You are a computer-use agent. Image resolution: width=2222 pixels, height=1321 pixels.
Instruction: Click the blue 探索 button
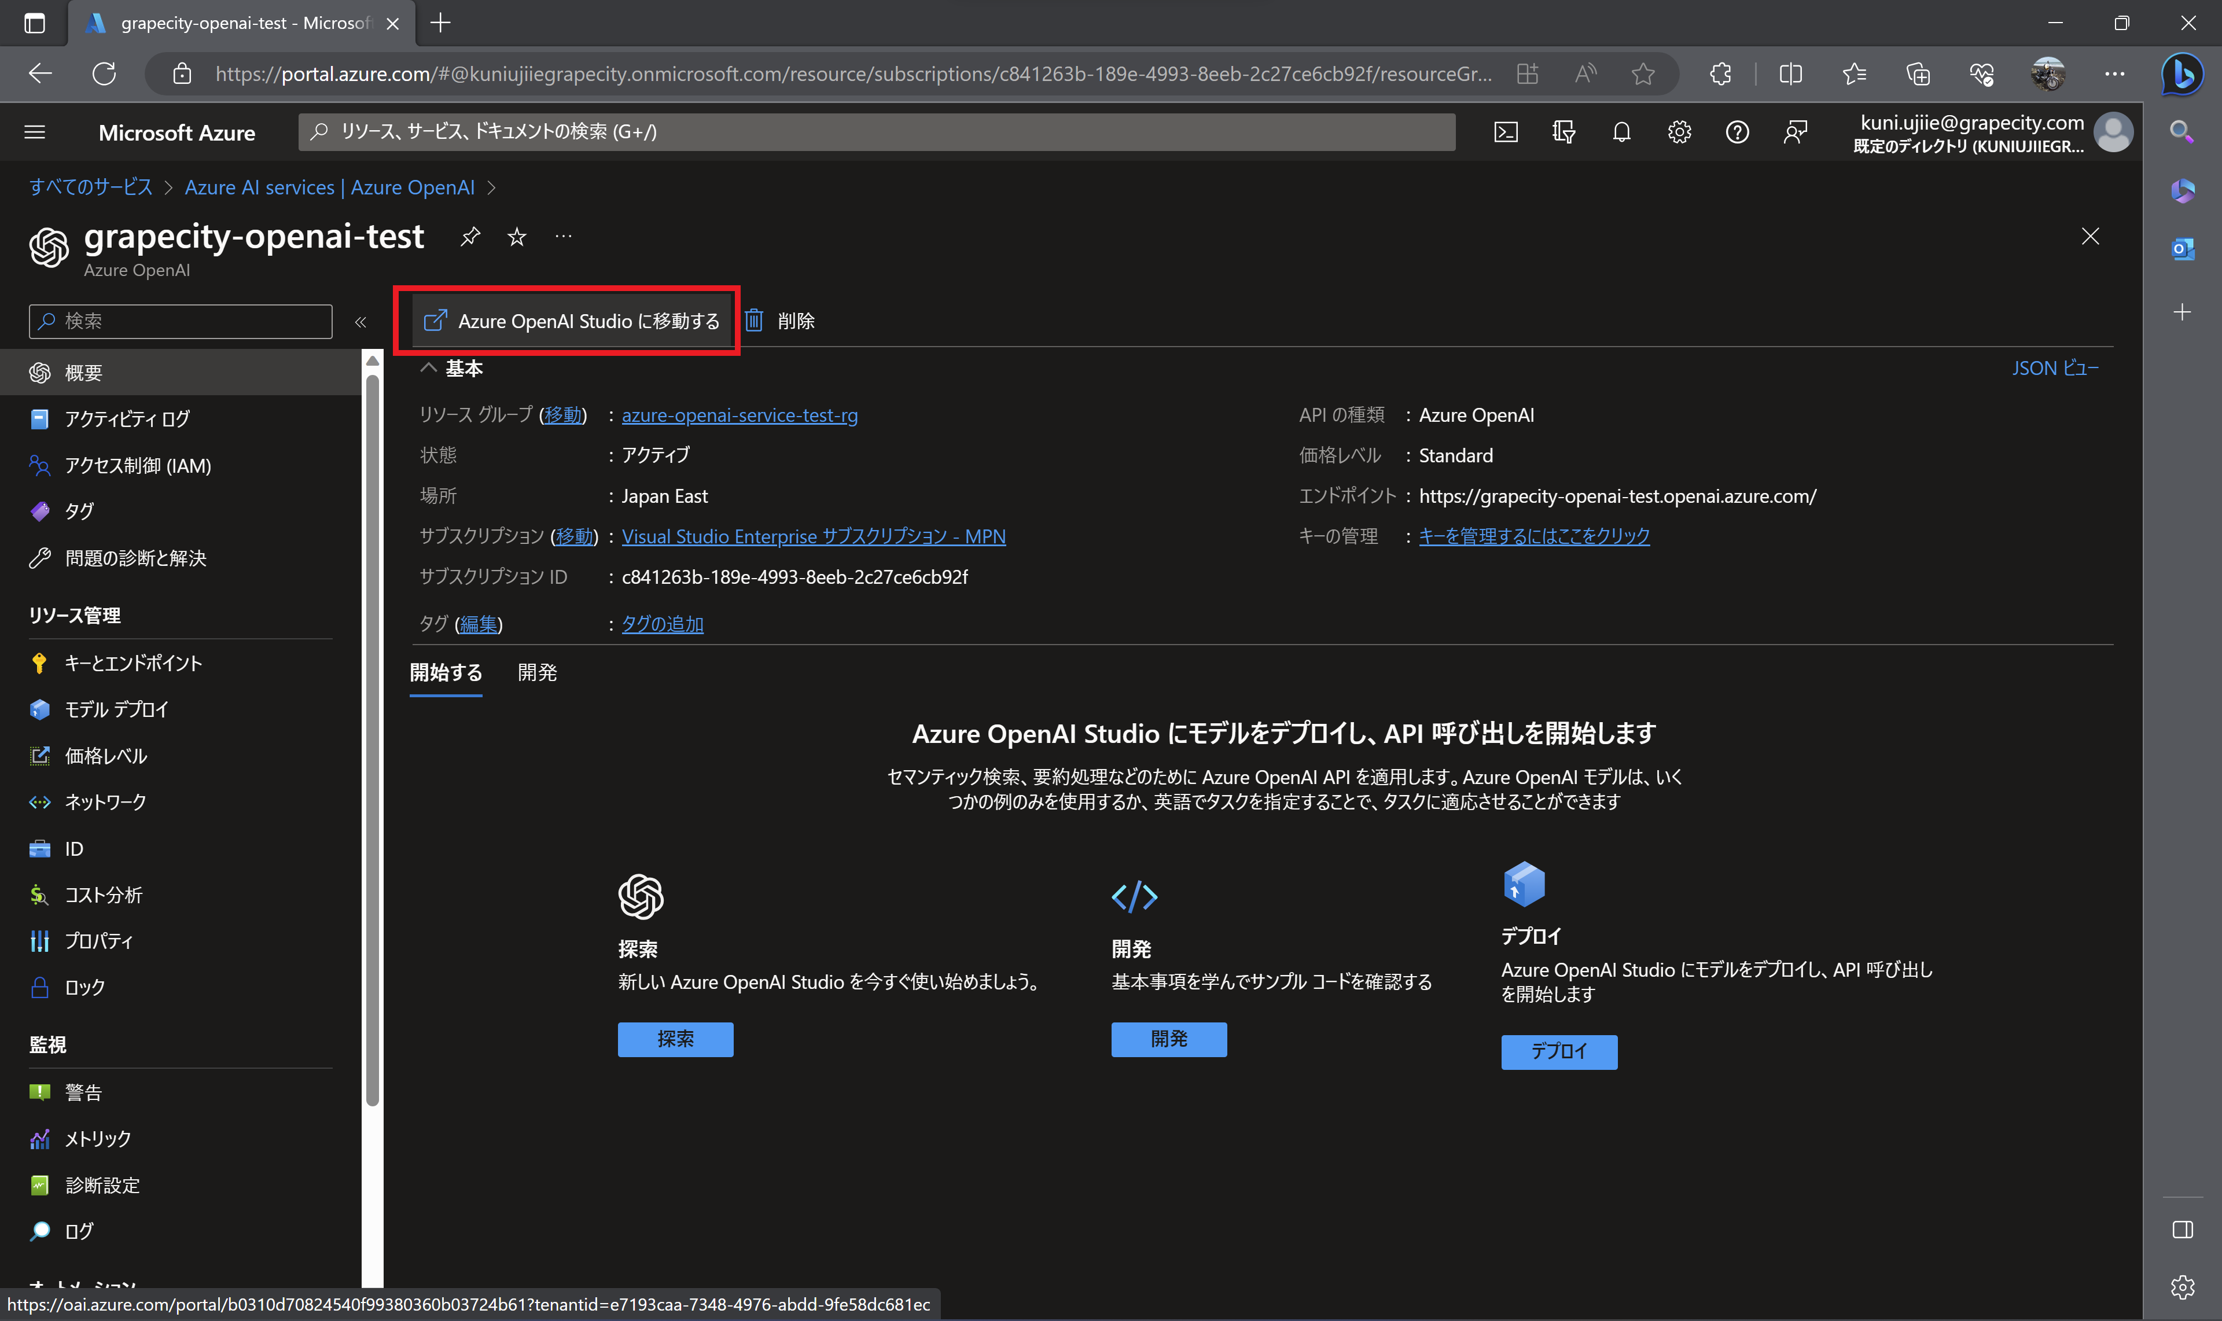click(676, 1039)
